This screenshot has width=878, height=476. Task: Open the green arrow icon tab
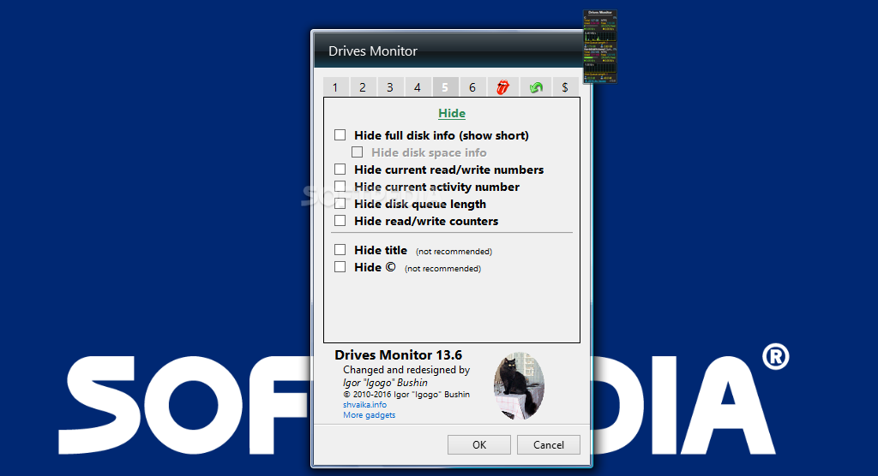(536, 87)
